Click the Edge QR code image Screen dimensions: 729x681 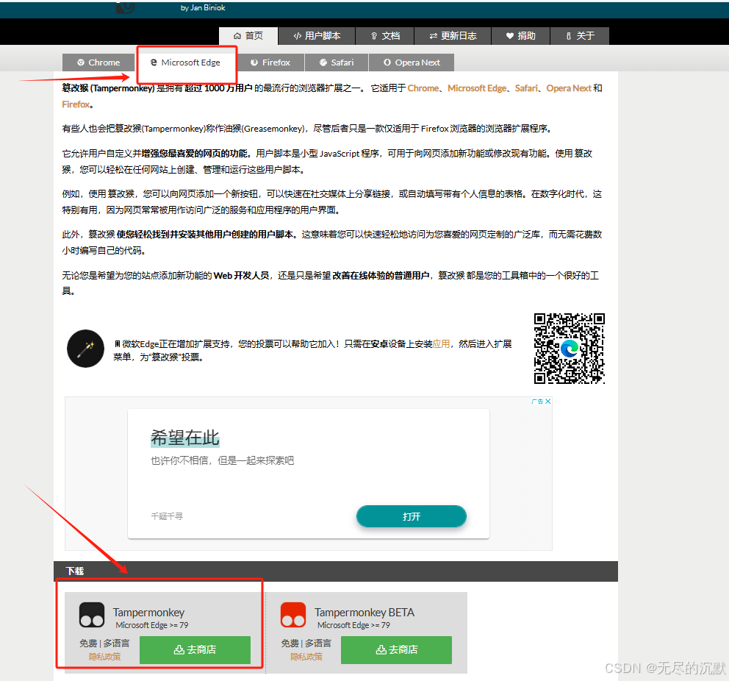pyautogui.click(x=569, y=349)
